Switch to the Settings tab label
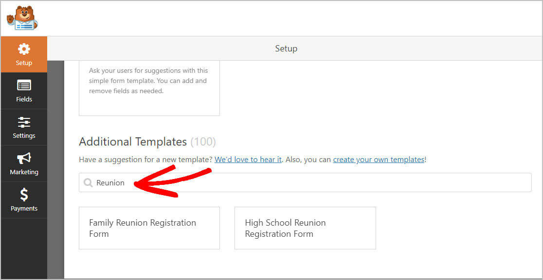The width and height of the screenshot is (543, 280). pos(24,136)
